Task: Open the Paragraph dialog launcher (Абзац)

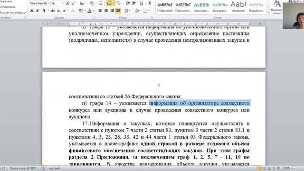Action: point(152,18)
